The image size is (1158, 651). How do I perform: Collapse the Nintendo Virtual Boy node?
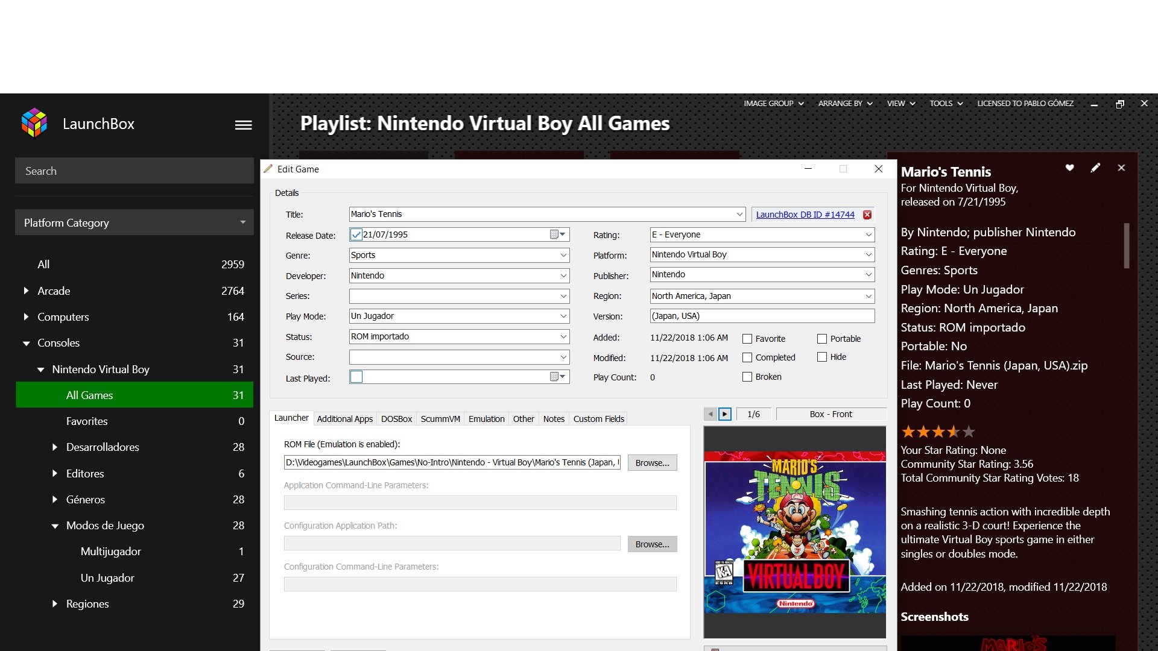tap(40, 370)
